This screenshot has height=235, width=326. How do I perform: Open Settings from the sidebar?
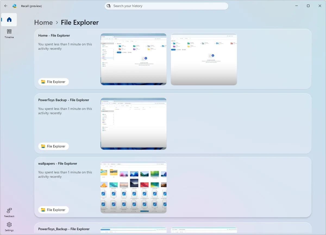[x=9, y=227]
